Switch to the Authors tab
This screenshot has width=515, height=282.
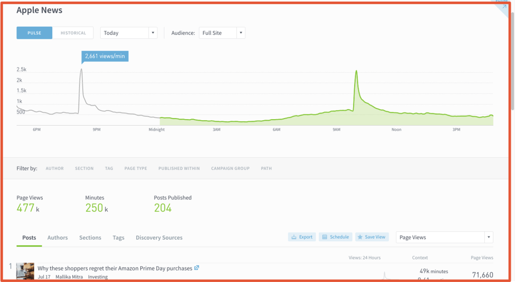(x=57, y=238)
